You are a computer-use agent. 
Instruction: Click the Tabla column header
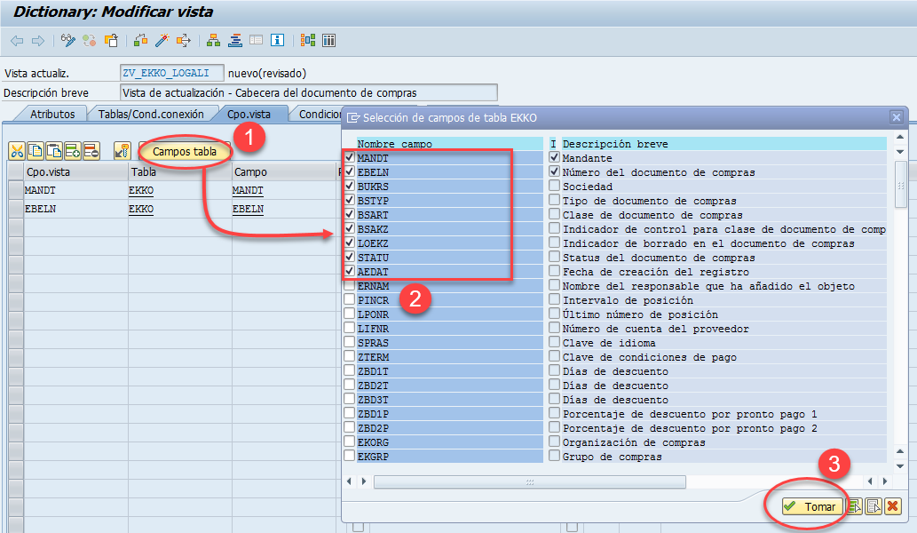coord(180,172)
